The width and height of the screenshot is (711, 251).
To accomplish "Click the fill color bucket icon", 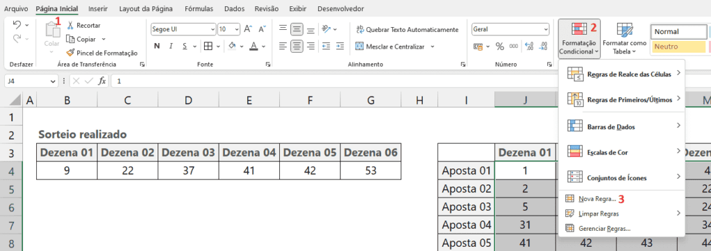I will coord(231,46).
